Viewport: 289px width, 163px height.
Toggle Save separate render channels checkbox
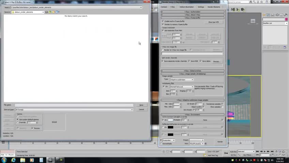tap(163, 61)
